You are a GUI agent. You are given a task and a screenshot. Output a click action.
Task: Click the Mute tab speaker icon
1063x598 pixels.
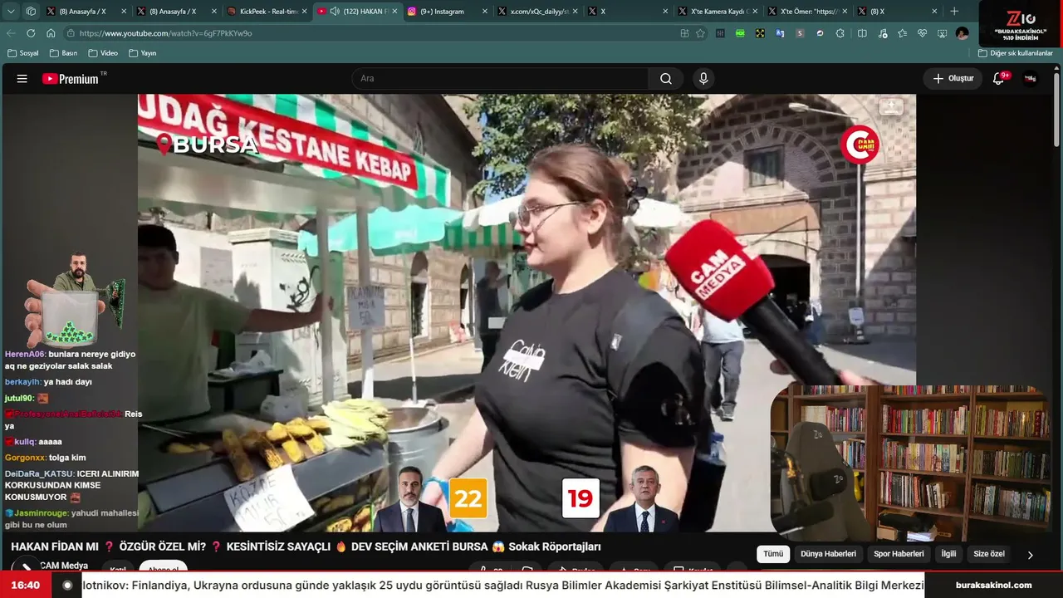point(335,12)
